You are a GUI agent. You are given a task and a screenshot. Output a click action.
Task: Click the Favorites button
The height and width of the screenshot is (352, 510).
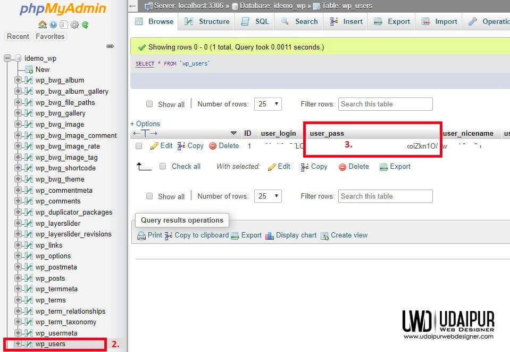click(50, 36)
